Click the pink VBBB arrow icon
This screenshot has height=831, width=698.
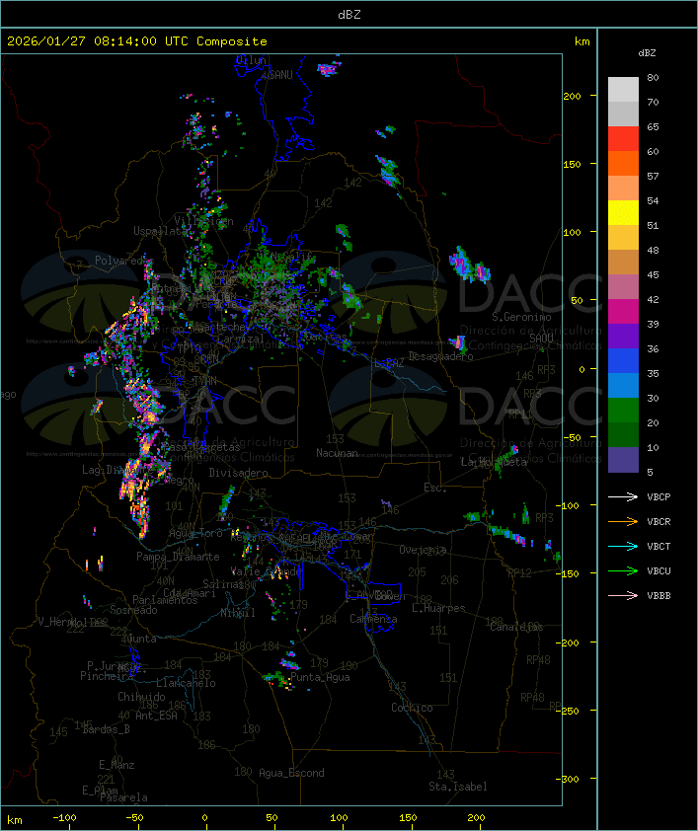click(623, 596)
